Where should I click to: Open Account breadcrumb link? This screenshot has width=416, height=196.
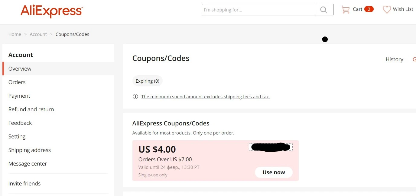click(x=38, y=34)
